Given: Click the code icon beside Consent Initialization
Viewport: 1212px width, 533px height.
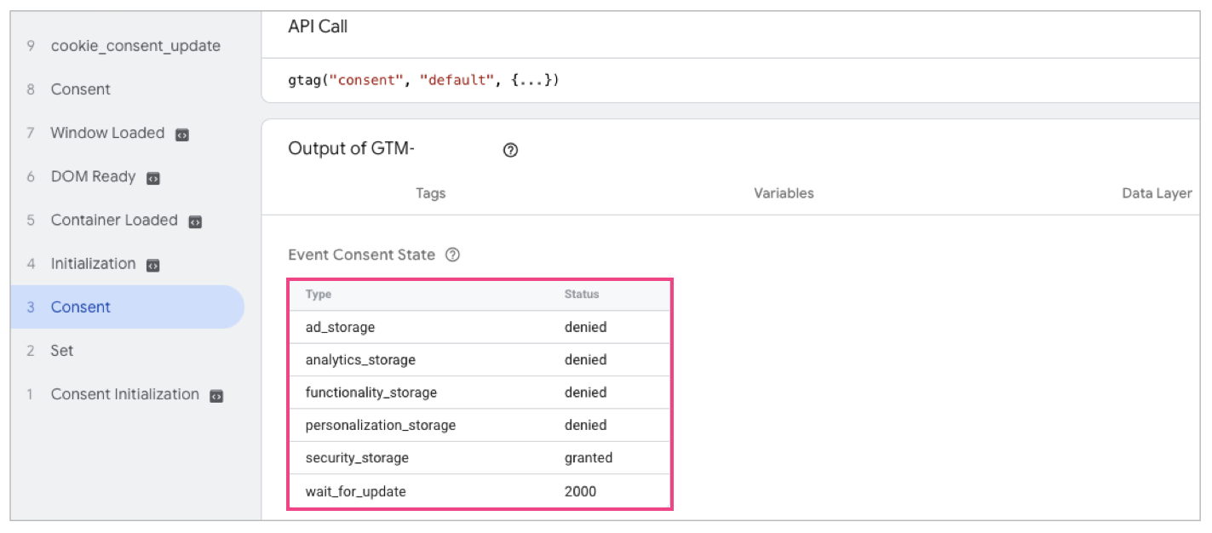Looking at the screenshot, I should pos(216,396).
